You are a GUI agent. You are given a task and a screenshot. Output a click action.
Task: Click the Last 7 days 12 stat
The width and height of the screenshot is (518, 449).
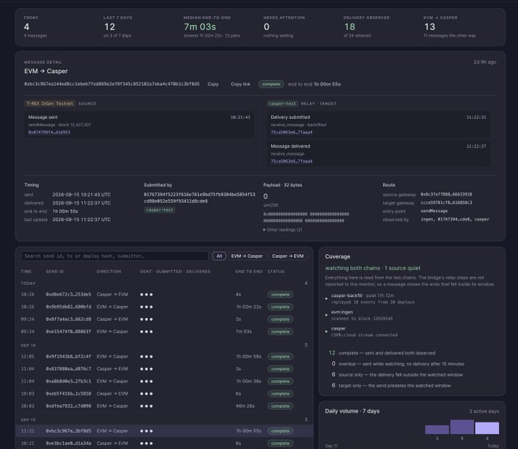click(117, 27)
